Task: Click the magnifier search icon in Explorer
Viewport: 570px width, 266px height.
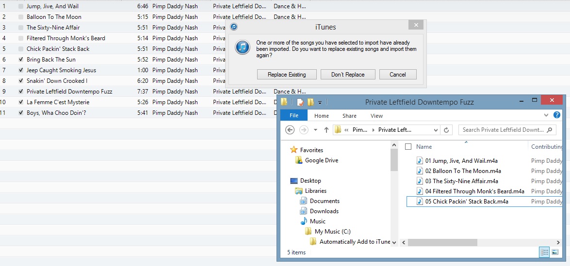Action: click(x=549, y=129)
